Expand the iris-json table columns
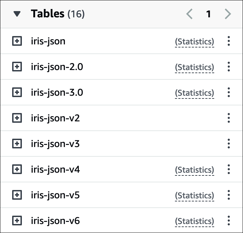243x233 pixels. [x=17, y=41]
